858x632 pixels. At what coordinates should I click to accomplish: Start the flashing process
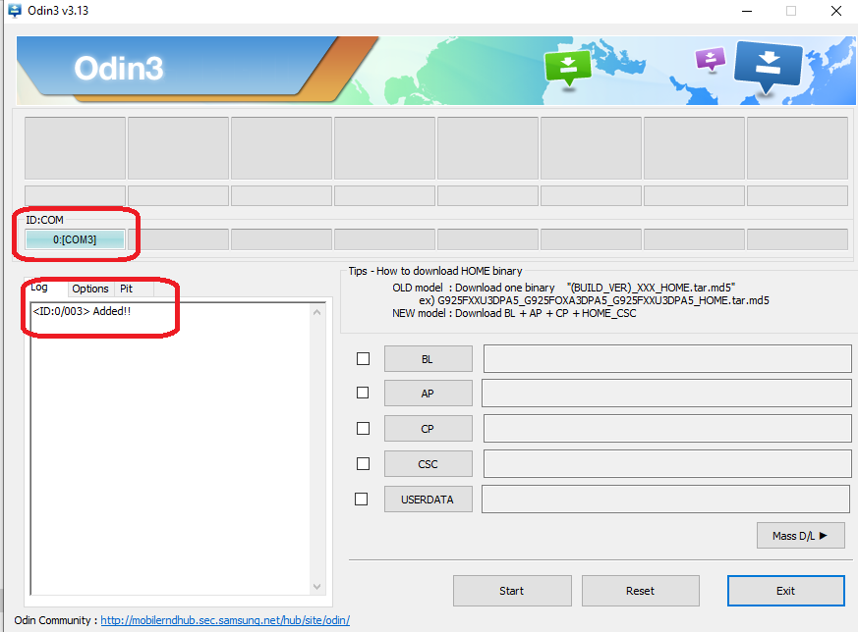point(512,591)
